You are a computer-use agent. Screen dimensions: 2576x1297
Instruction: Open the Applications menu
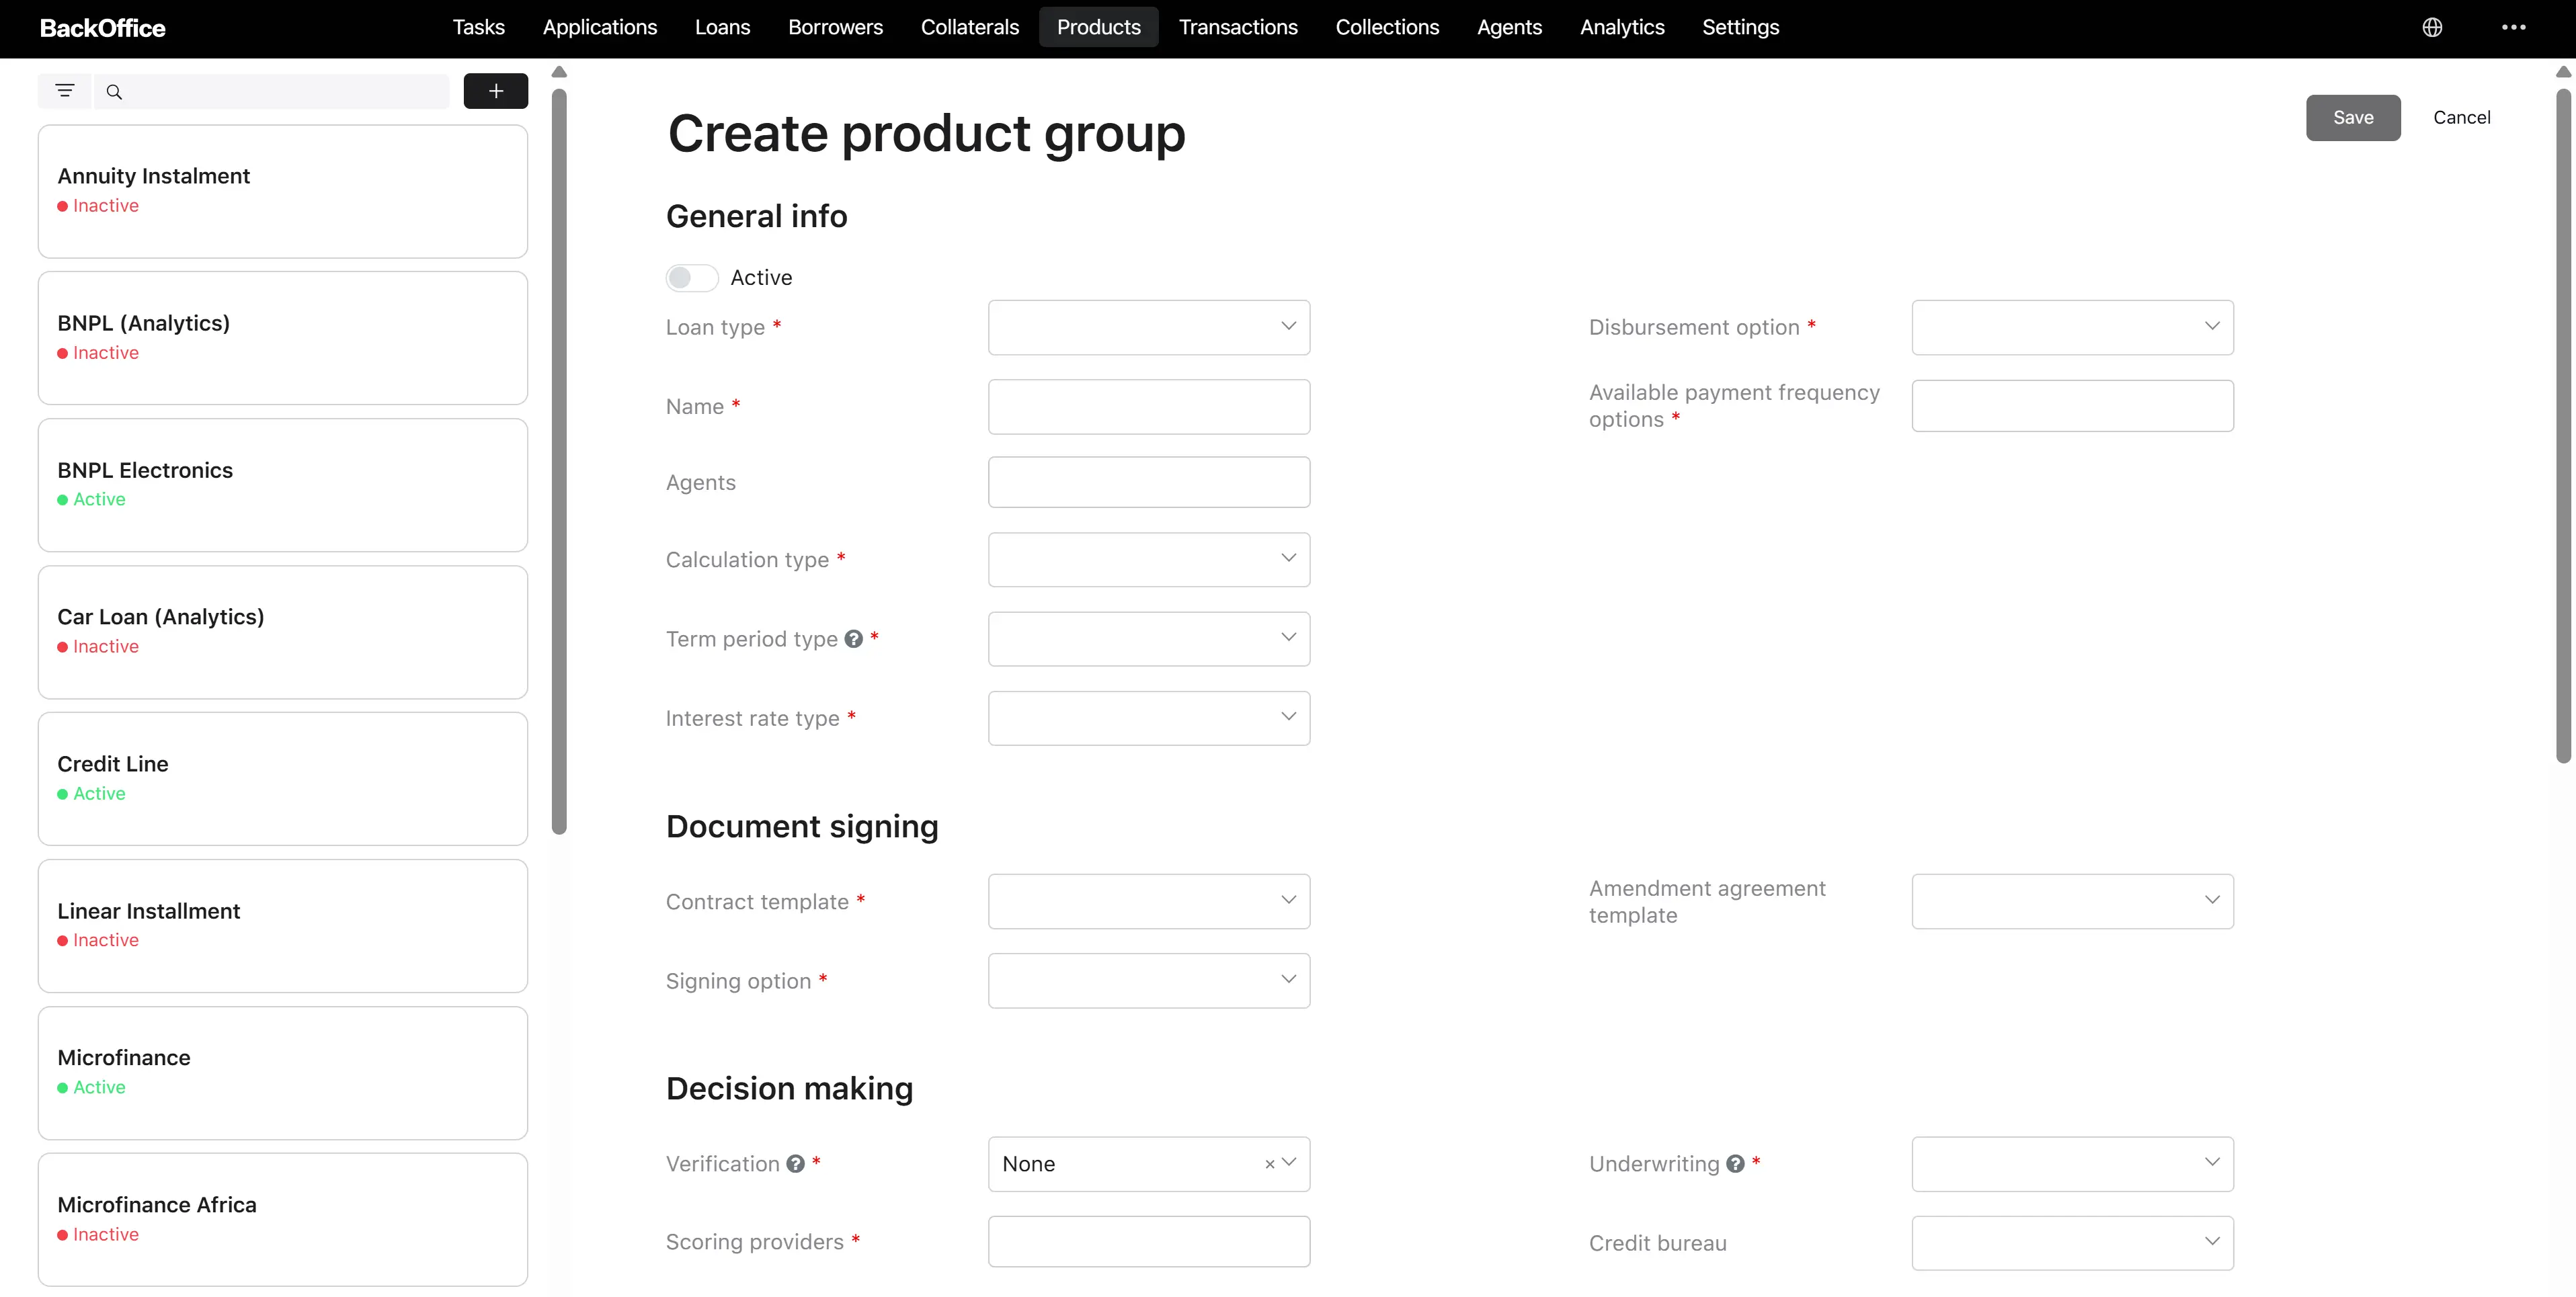tap(600, 27)
